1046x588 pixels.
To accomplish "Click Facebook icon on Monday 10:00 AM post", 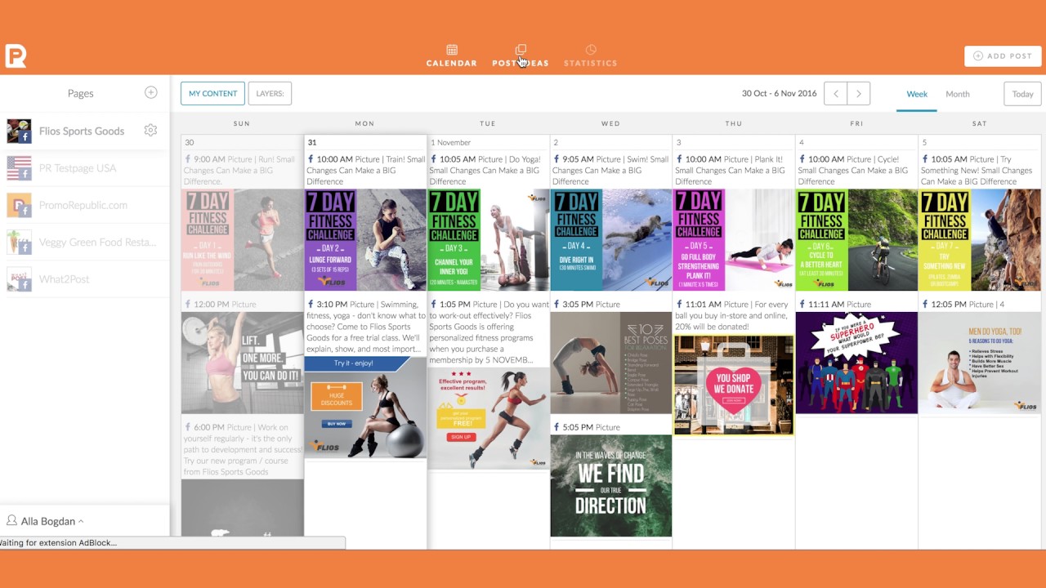I will [311, 159].
